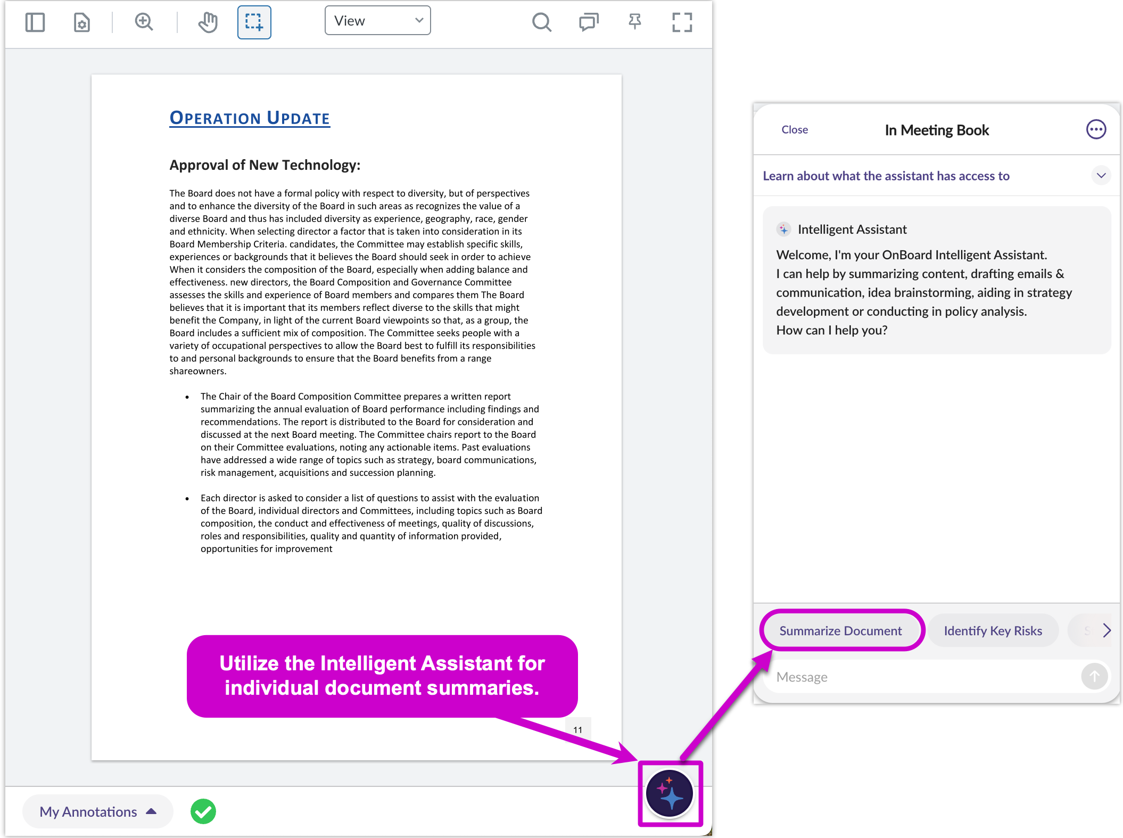This screenshot has height=838, width=1123.
Task: Select the pan hand tool
Action: click(208, 22)
